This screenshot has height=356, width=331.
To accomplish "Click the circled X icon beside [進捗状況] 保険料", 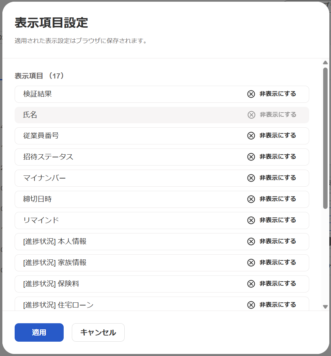I will tap(251, 284).
